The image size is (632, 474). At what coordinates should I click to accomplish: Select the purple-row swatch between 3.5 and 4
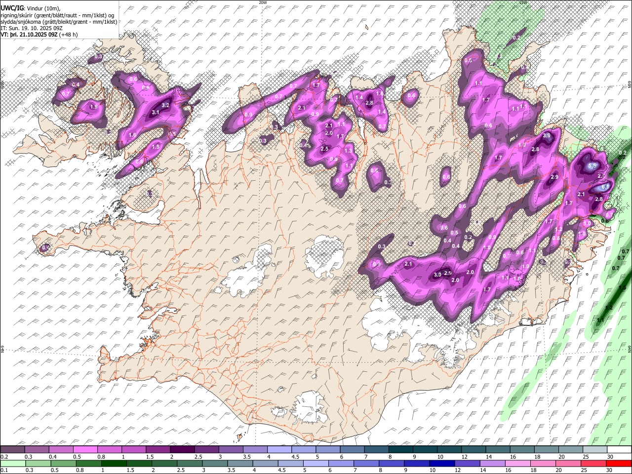(x=255, y=449)
